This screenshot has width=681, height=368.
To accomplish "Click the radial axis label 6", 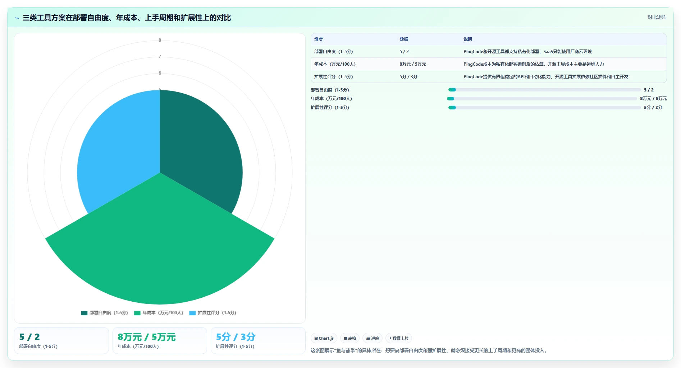I will coord(160,73).
